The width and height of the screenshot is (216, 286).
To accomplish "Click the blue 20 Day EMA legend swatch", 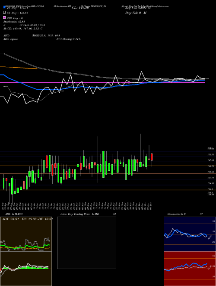I will (4, 7).
